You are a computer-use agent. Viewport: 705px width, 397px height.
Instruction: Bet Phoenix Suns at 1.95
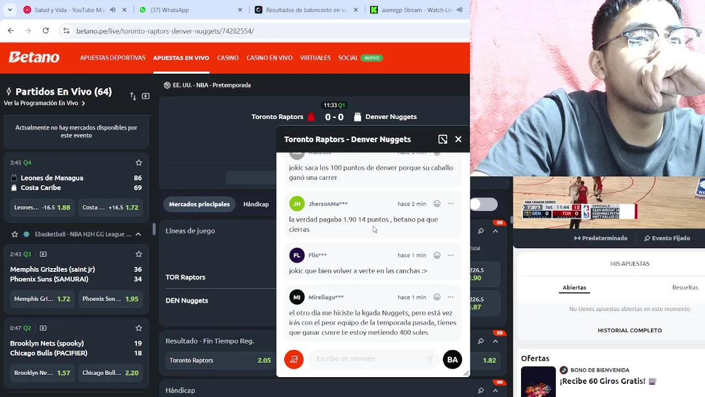click(x=110, y=299)
